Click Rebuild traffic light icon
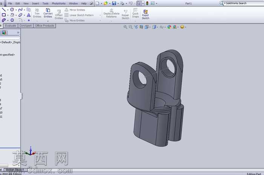264x175 pixels. tap(147, 3)
